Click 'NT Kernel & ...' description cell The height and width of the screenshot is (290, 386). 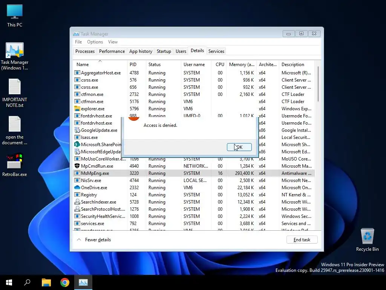[x=296, y=194]
